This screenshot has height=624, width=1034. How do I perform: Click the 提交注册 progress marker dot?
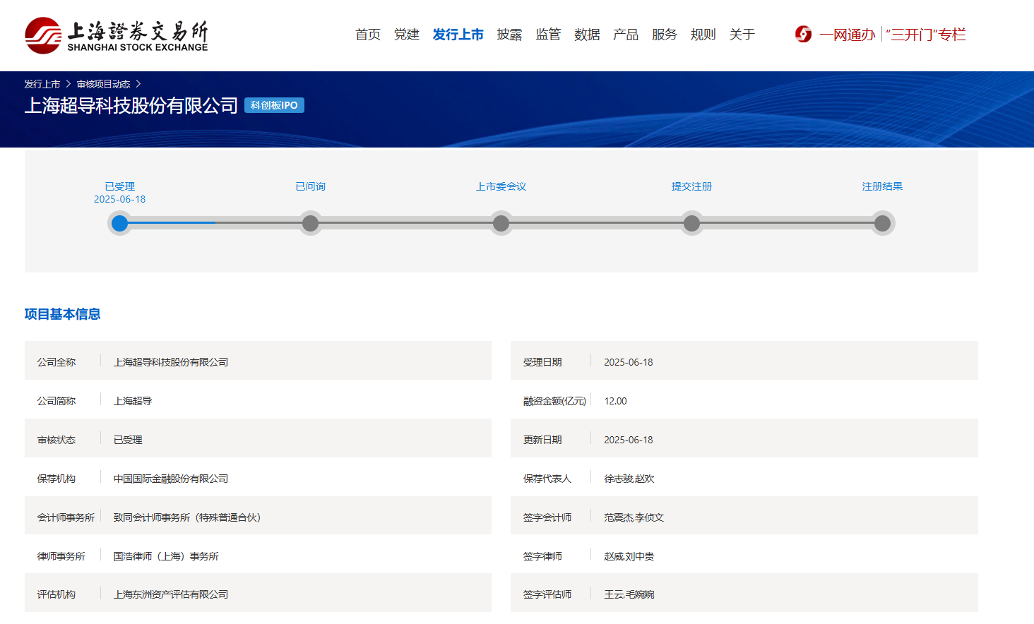pos(691,223)
